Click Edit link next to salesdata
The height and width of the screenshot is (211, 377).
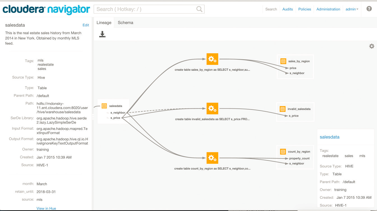coord(86,25)
